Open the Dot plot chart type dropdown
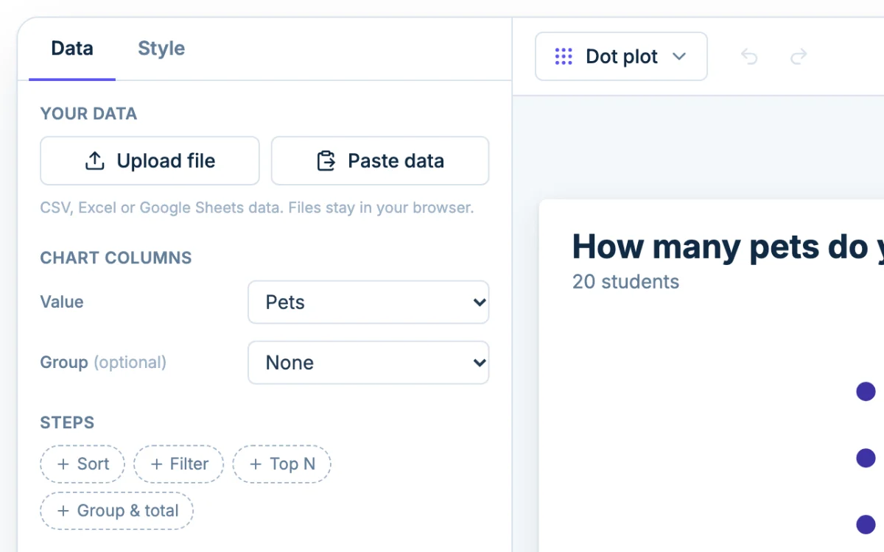 coord(621,57)
